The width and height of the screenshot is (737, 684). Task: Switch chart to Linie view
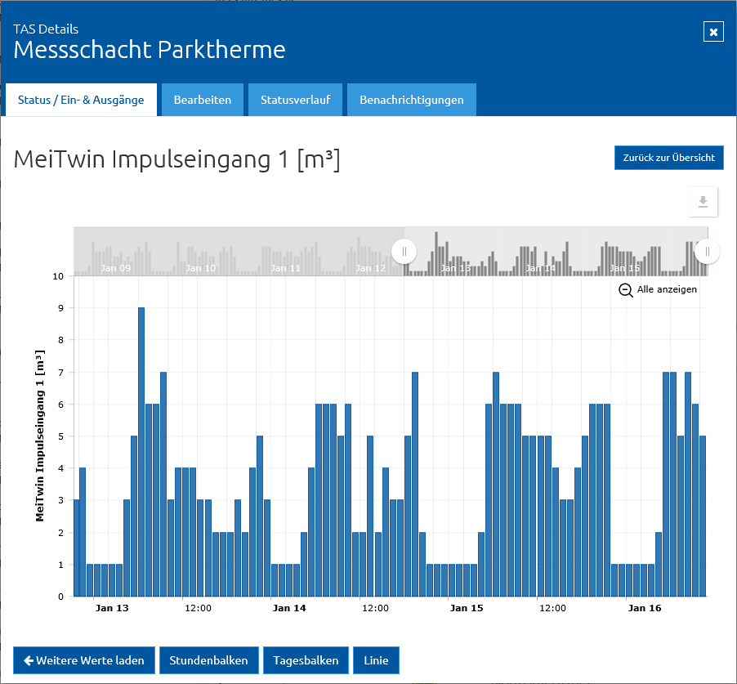point(376,660)
